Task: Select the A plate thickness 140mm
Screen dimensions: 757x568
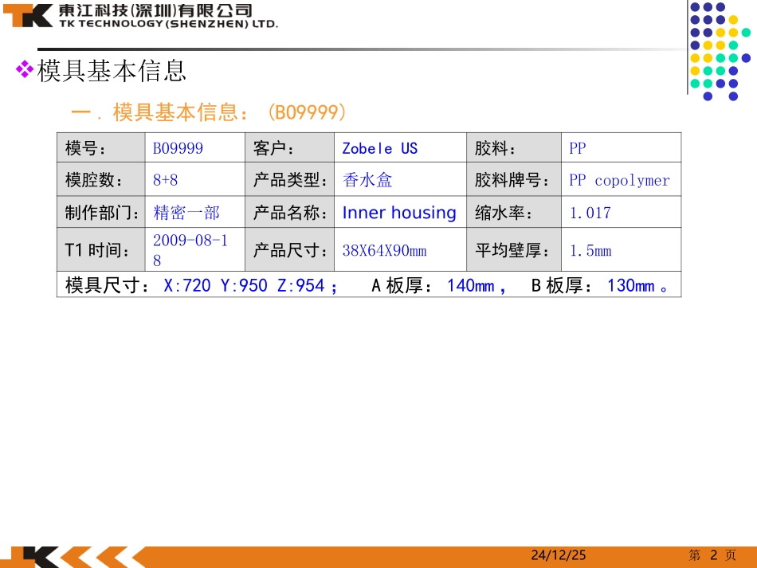Action: click(x=471, y=286)
